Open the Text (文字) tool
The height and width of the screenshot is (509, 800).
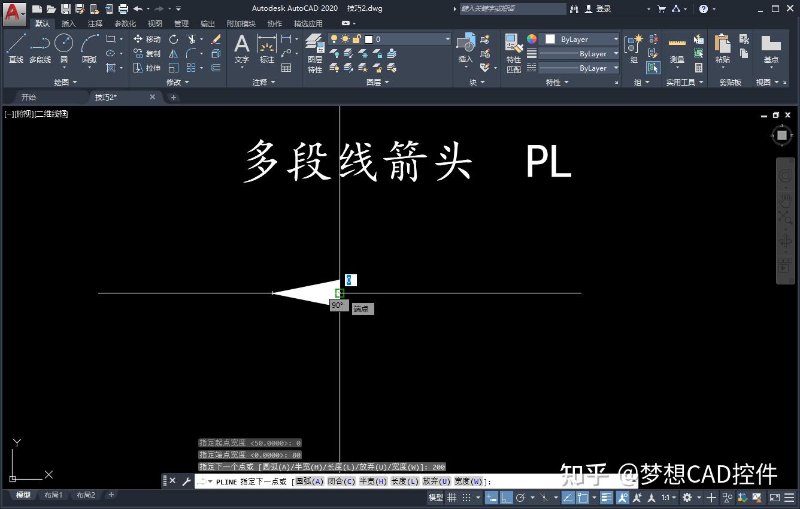point(241,49)
